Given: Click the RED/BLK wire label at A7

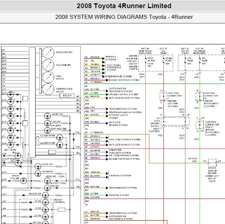Looking at the screenshot, I should (x=95, y=78).
